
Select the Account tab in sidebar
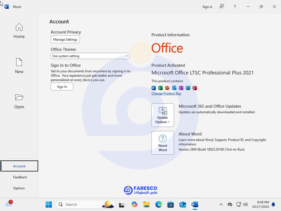coord(19,166)
